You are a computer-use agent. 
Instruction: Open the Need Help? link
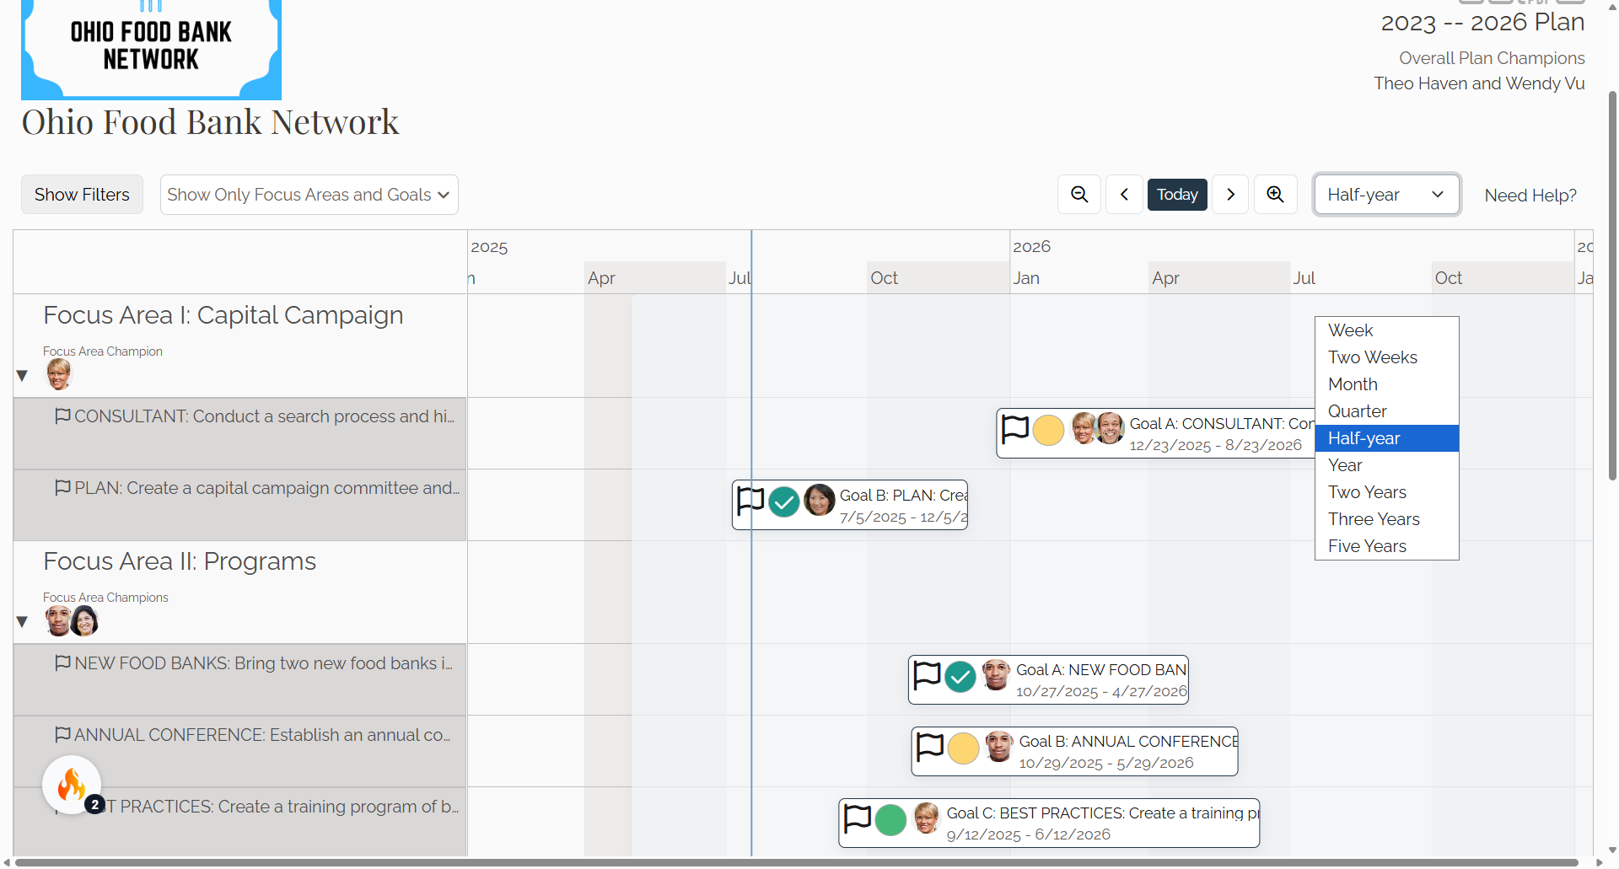tap(1530, 196)
